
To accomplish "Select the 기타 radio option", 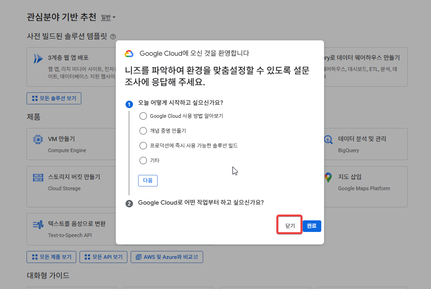I will 143,161.
